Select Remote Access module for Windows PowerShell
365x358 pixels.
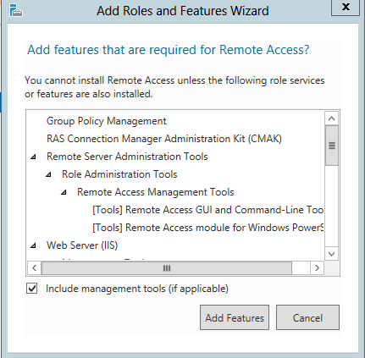[207, 228]
